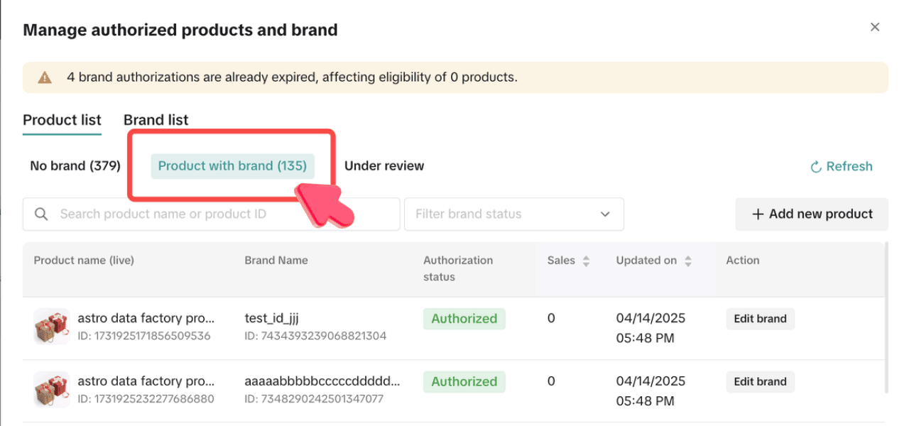This screenshot has height=426, width=909.
Task: Sort by Updated on column arrows
Action: (x=687, y=261)
